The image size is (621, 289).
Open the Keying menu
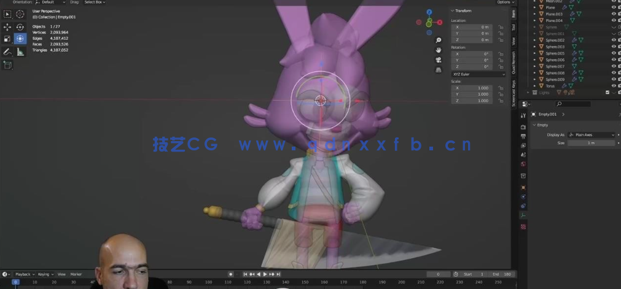45,274
